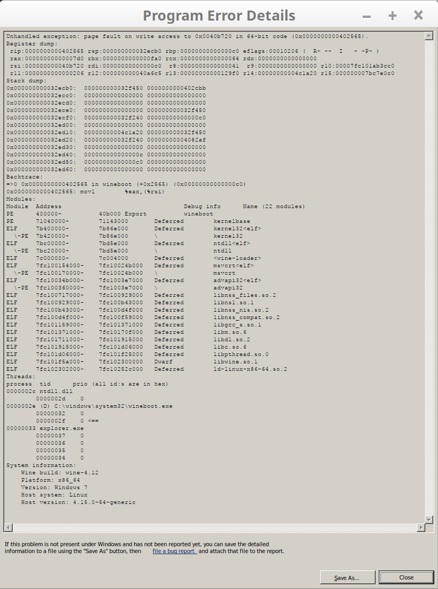This screenshot has width=438, height=589.
Task: Click the '=>0 0x0000000000402565 in wineboot' line
Action: [126, 184]
